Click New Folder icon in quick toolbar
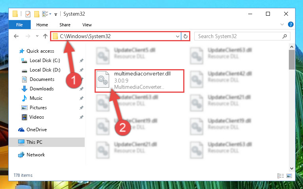Image resolution: width=303 pixels, height=189 pixels. [37, 14]
